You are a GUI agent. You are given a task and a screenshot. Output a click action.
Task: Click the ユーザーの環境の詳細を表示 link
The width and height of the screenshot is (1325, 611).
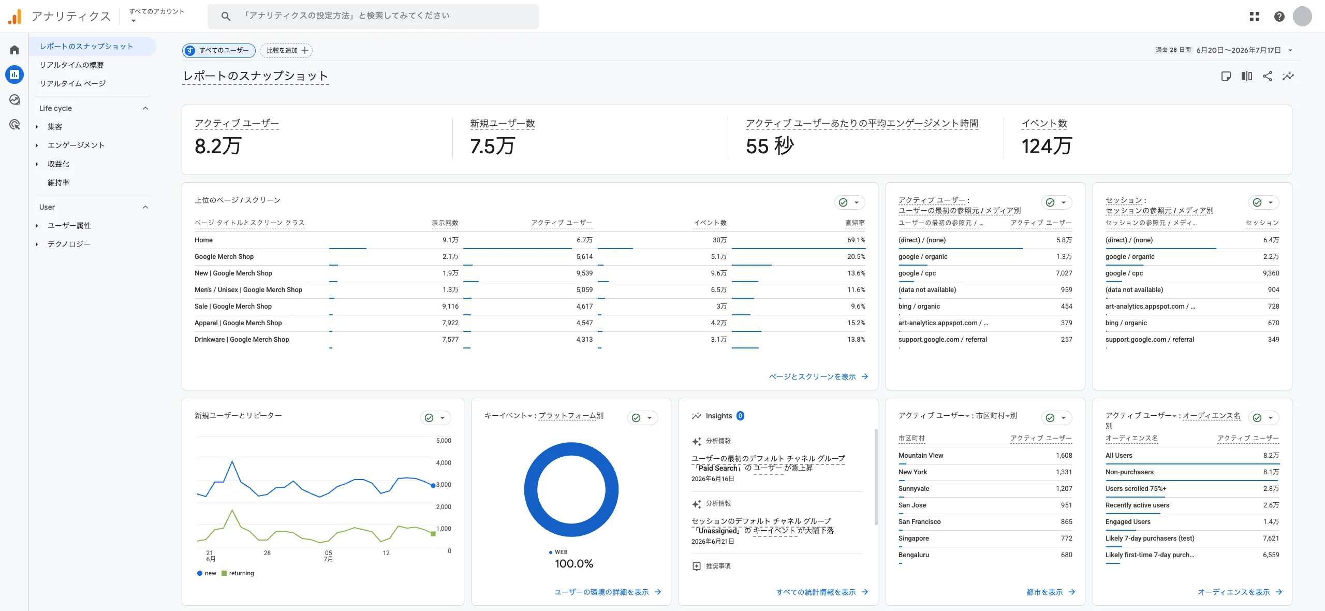point(608,592)
